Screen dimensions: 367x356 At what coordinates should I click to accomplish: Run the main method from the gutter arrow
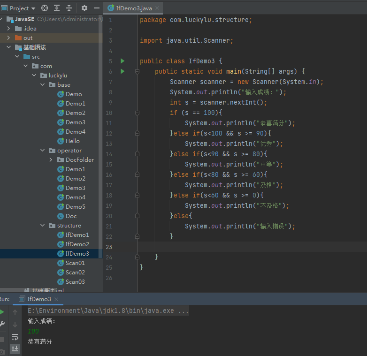122,71
